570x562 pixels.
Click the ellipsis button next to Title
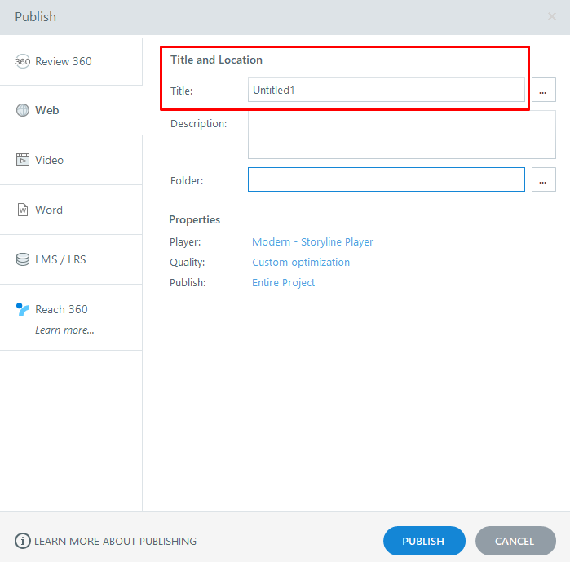tap(543, 91)
